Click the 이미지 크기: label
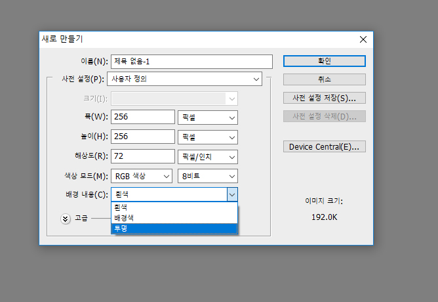This screenshot has width=438, height=302. (324, 201)
